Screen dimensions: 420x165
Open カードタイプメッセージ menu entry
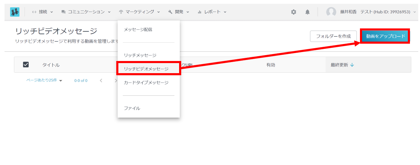tap(146, 83)
